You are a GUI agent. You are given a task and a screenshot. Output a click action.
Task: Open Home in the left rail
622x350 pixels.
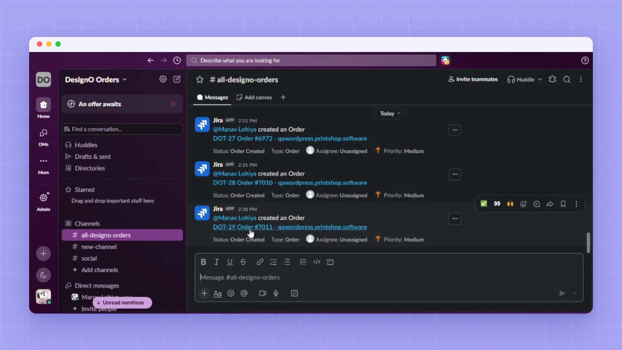coord(43,108)
